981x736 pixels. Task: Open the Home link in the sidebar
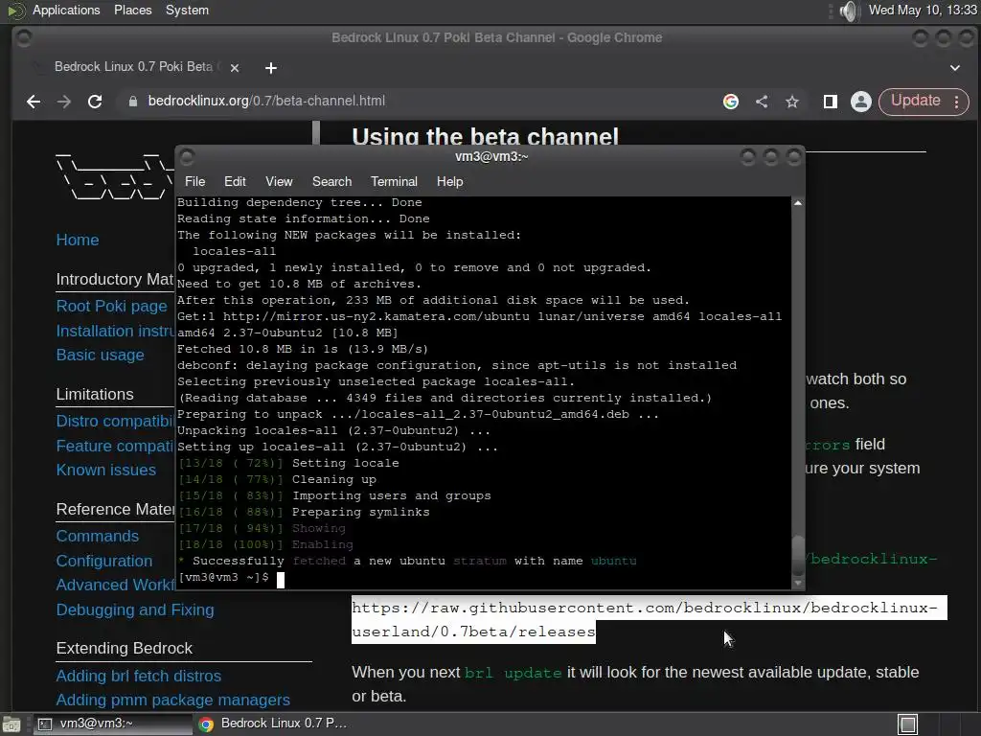[x=78, y=240]
